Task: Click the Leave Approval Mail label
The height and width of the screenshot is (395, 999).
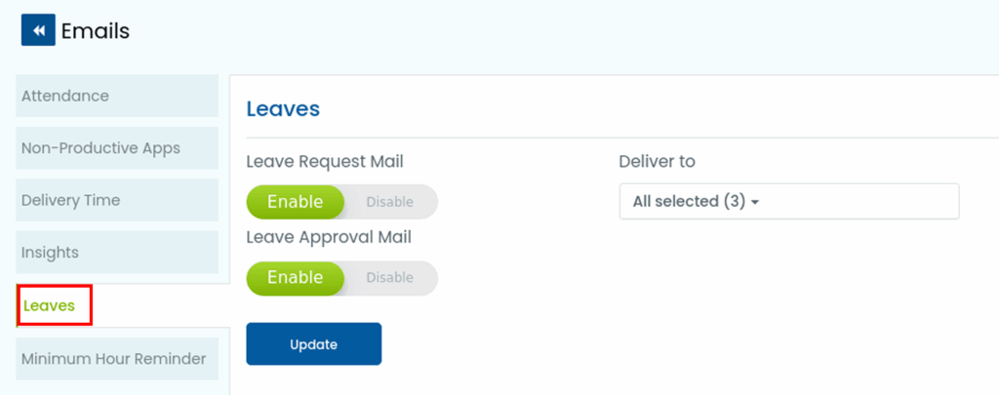Action: click(x=329, y=236)
